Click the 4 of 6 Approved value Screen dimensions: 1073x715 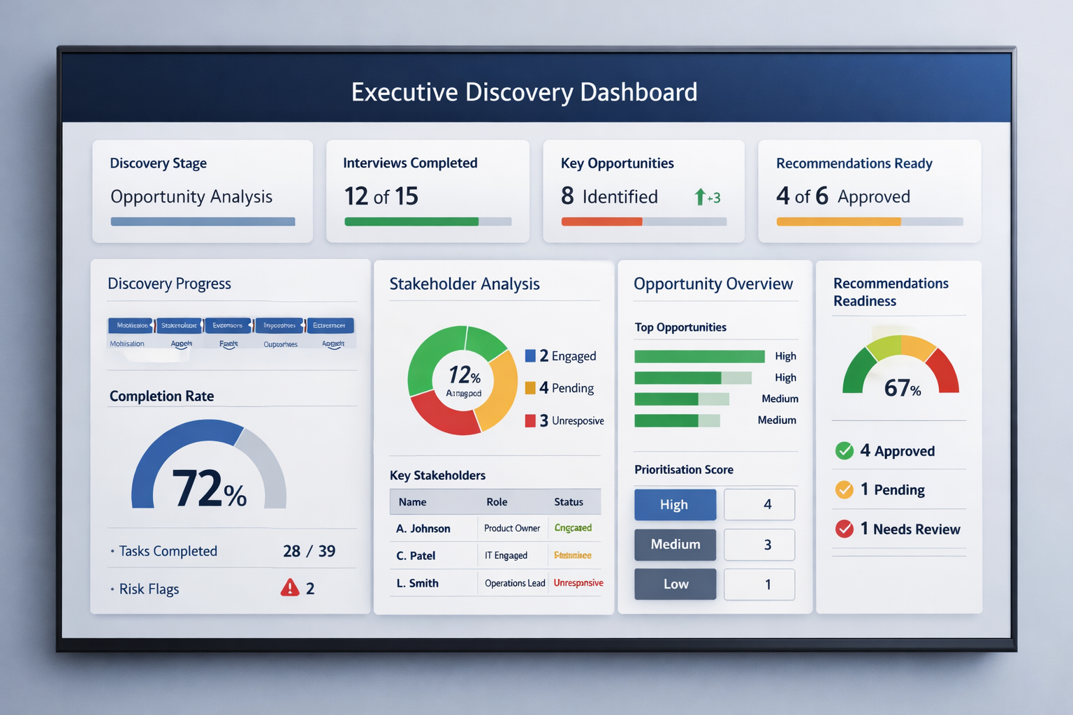click(x=843, y=196)
